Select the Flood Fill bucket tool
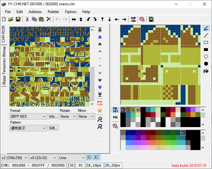This screenshot has height=169, width=212. (206, 71)
